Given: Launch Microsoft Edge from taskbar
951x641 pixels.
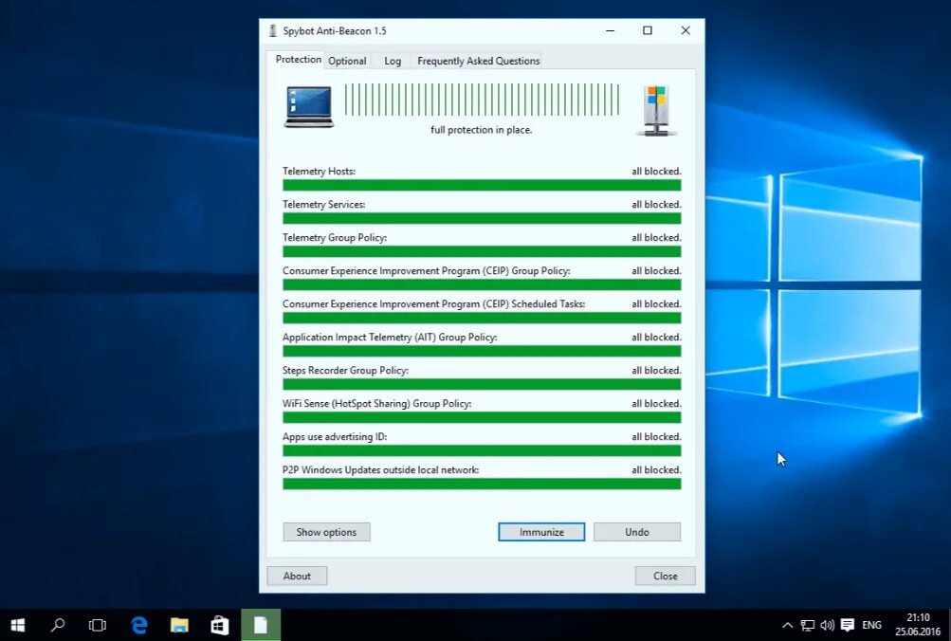Looking at the screenshot, I should tap(138, 625).
